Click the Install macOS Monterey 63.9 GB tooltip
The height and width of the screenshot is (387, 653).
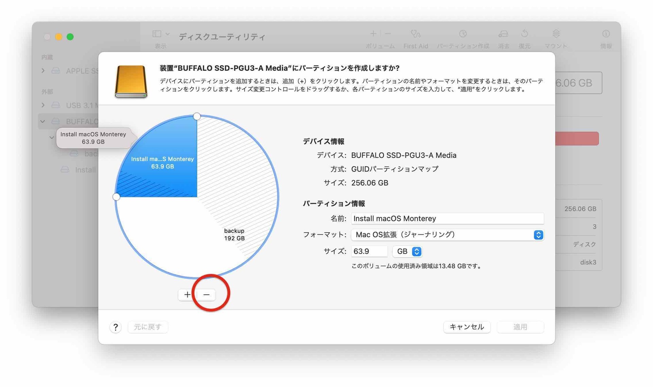[x=93, y=138]
